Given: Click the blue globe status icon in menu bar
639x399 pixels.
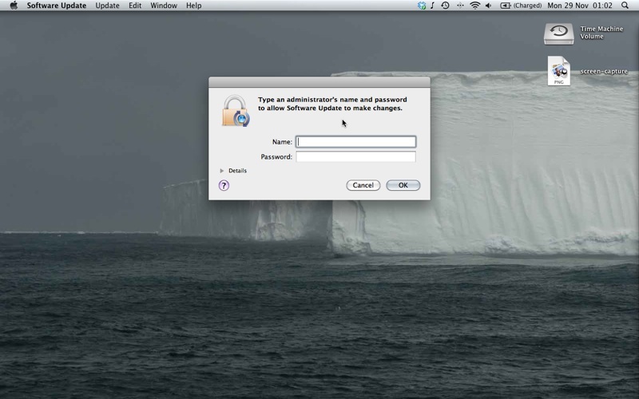Looking at the screenshot, I should pyautogui.click(x=422, y=6).
